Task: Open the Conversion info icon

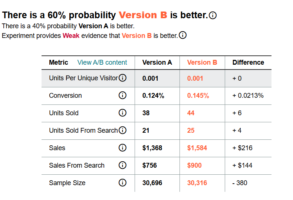Action: [123, 95]
